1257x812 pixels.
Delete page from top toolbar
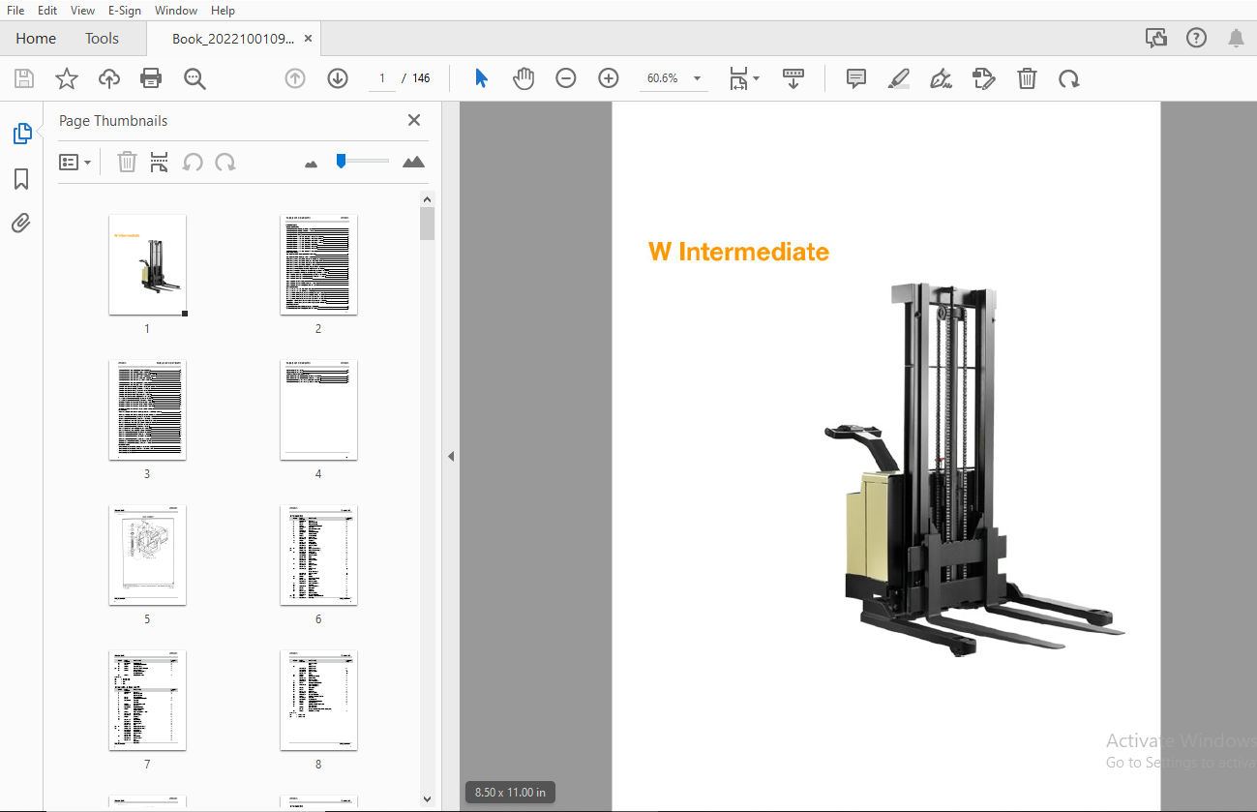pos(1027,78)
